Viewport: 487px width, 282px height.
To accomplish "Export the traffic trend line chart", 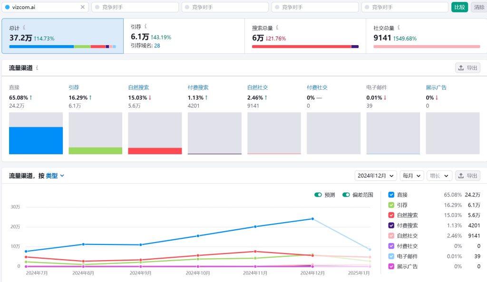I will click(x=468, y=176).
